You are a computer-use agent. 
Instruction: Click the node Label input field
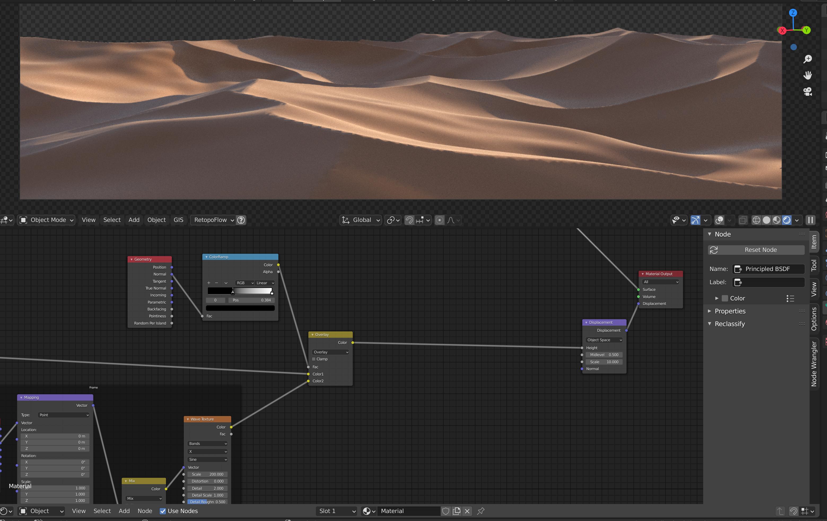[768, 282]
